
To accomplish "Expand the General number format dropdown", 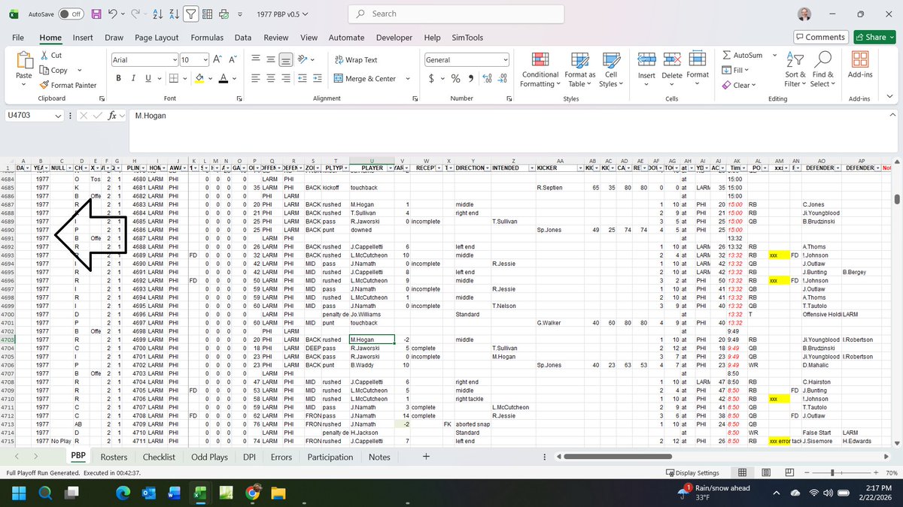I will (x=505, y=60).
